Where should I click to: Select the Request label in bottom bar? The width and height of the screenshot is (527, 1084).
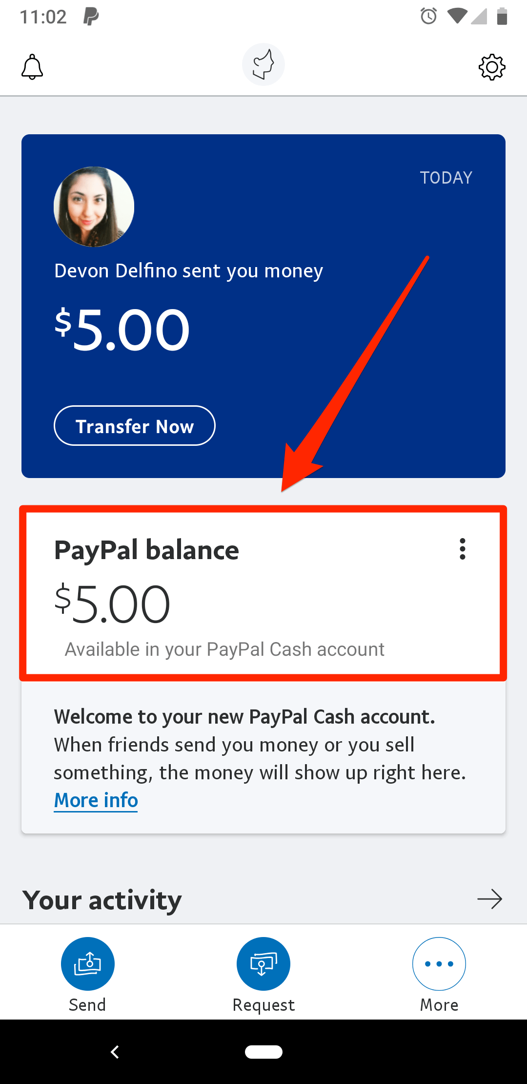point(263,1005)
